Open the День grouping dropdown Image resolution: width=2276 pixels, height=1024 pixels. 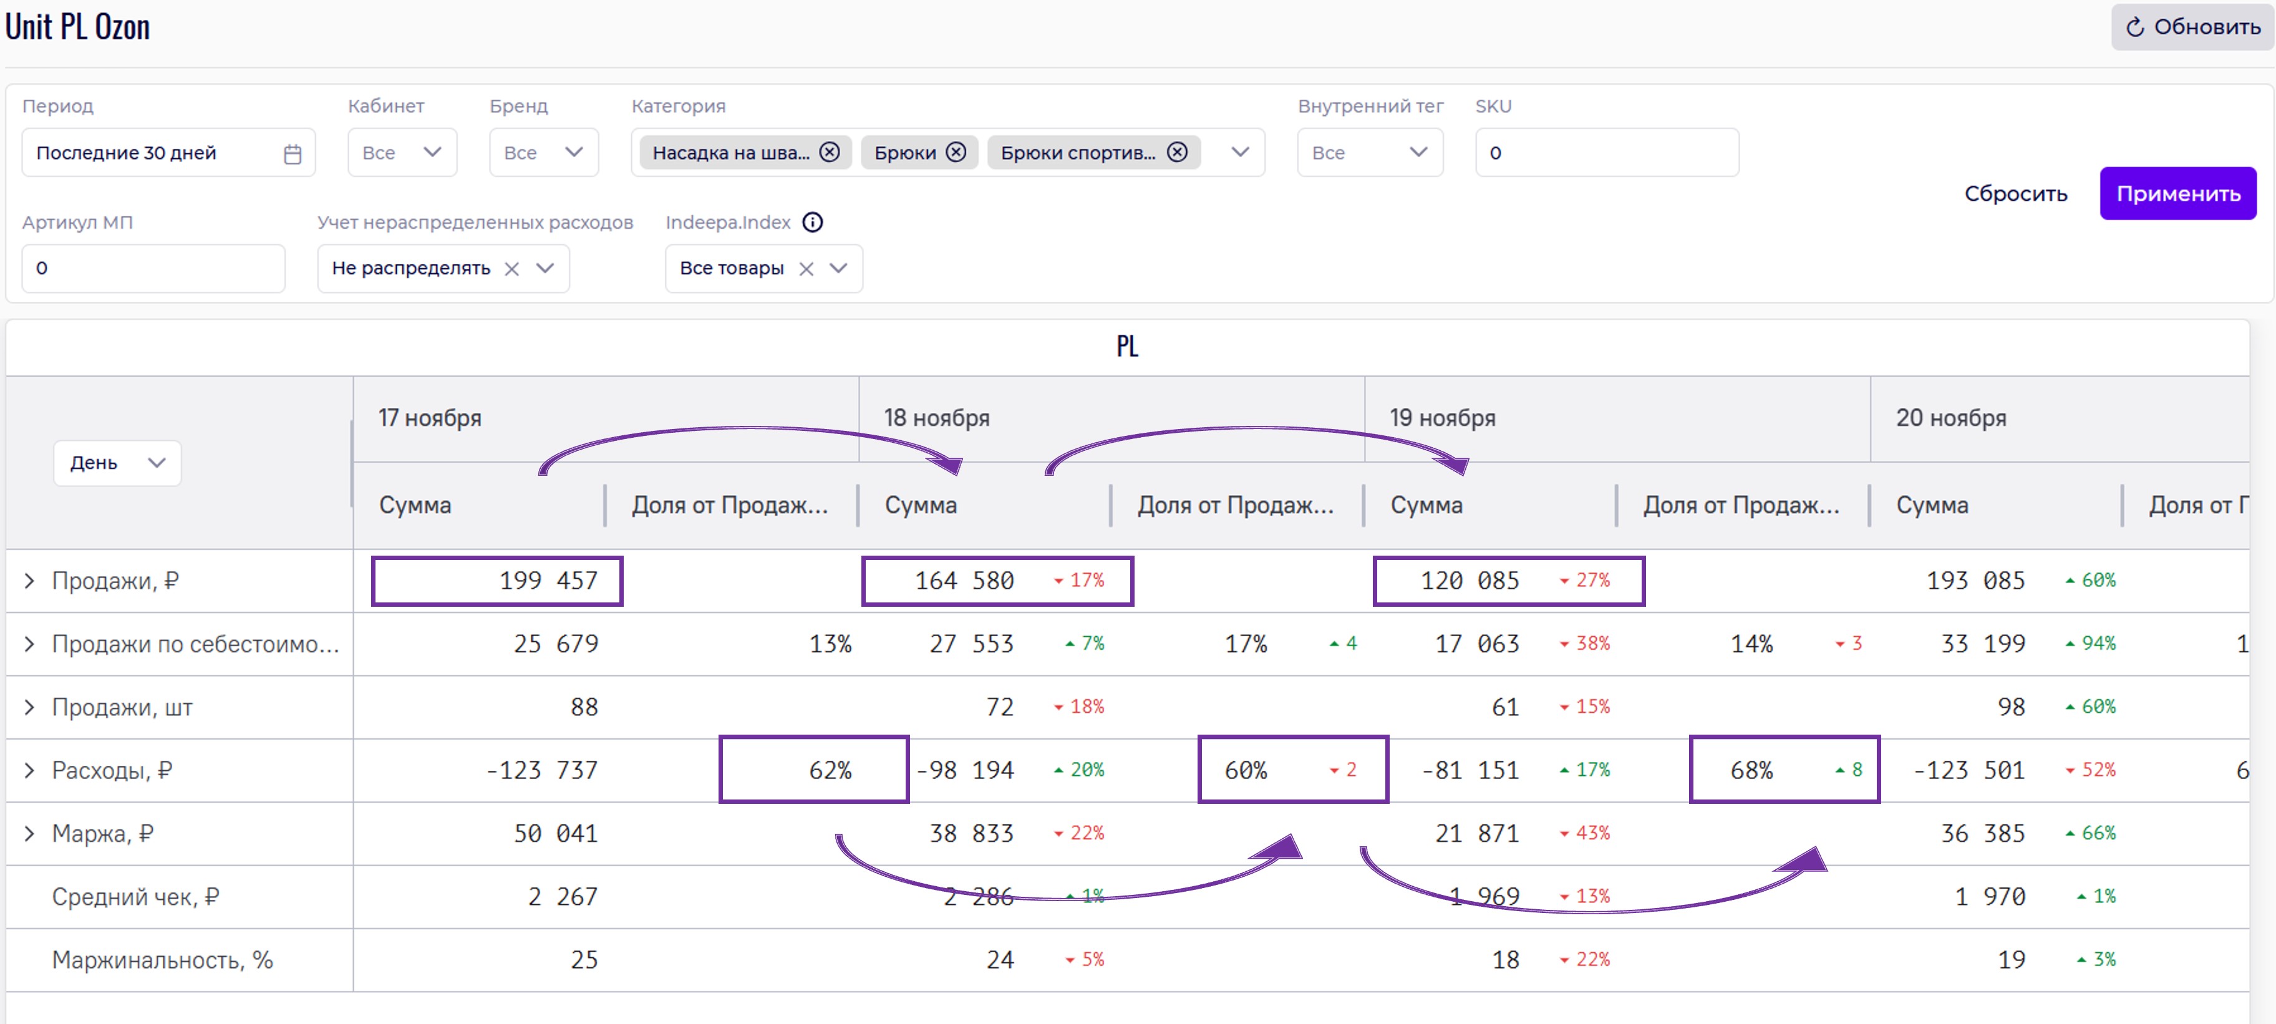tap(117, 463)
